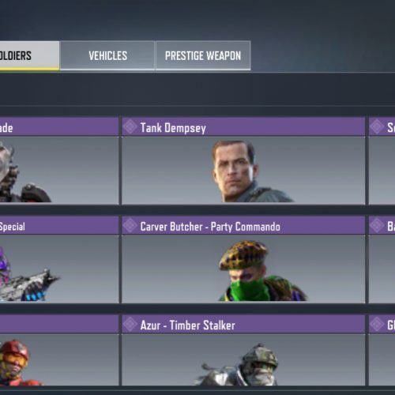Click the card header ending in 'Special'
This screenshot has width=395, height=395.
(x=59, y=226)
